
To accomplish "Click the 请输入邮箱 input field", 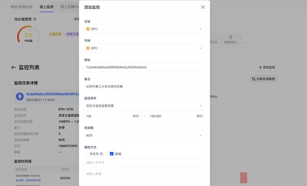I will pos(144,174).
